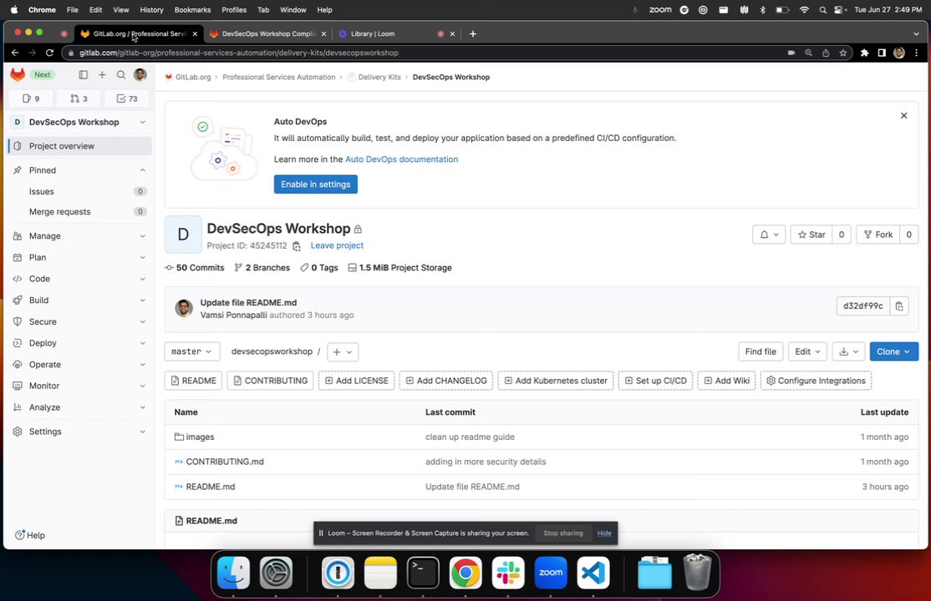Open the download source code dropdown
The image size is (931, 601).
(x=848, y=351)
